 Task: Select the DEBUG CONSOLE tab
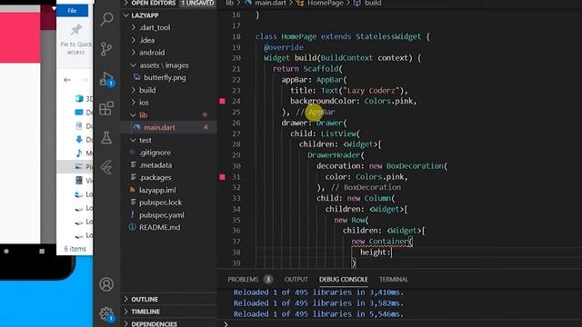coord(344,279)
